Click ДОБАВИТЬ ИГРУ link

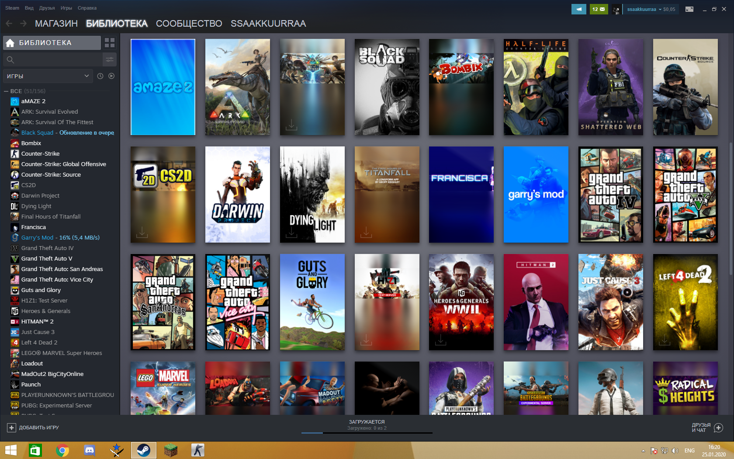click(x=39, y=428)
